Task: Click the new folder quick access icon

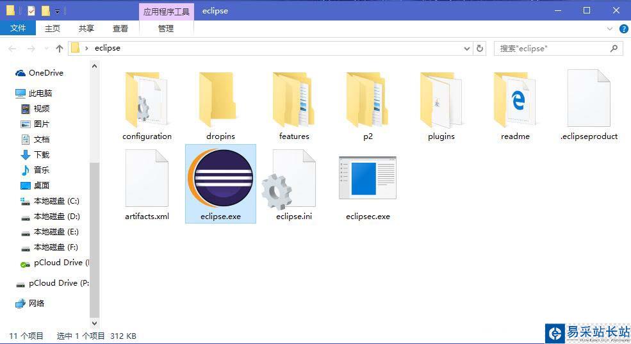Action: tap(45, 11)
